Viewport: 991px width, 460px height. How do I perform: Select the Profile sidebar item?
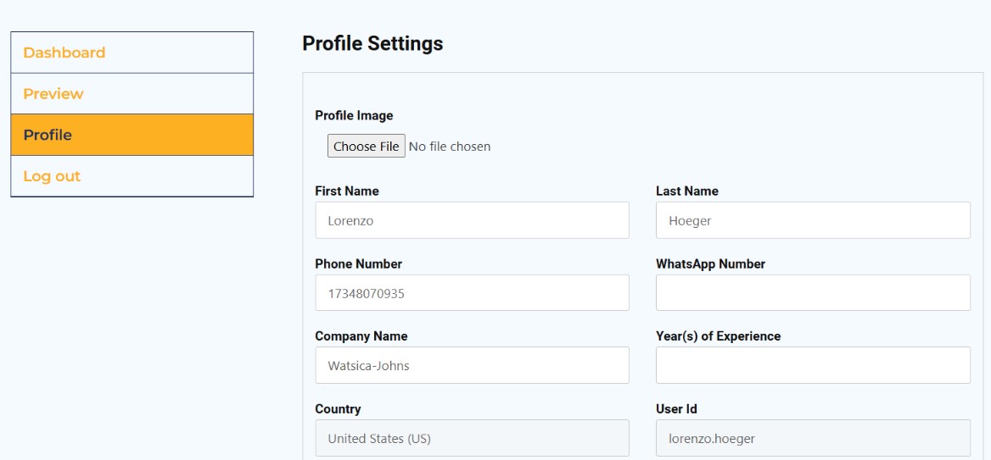tap(132, 135)
